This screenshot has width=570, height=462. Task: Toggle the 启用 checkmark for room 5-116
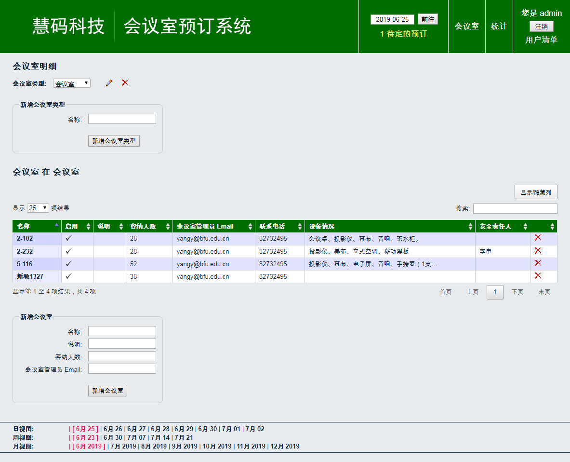(x=69, y=264)
